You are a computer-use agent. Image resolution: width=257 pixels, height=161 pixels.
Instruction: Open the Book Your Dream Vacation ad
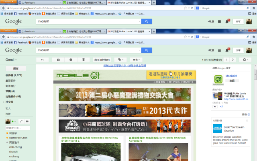[x=234, y=129]
